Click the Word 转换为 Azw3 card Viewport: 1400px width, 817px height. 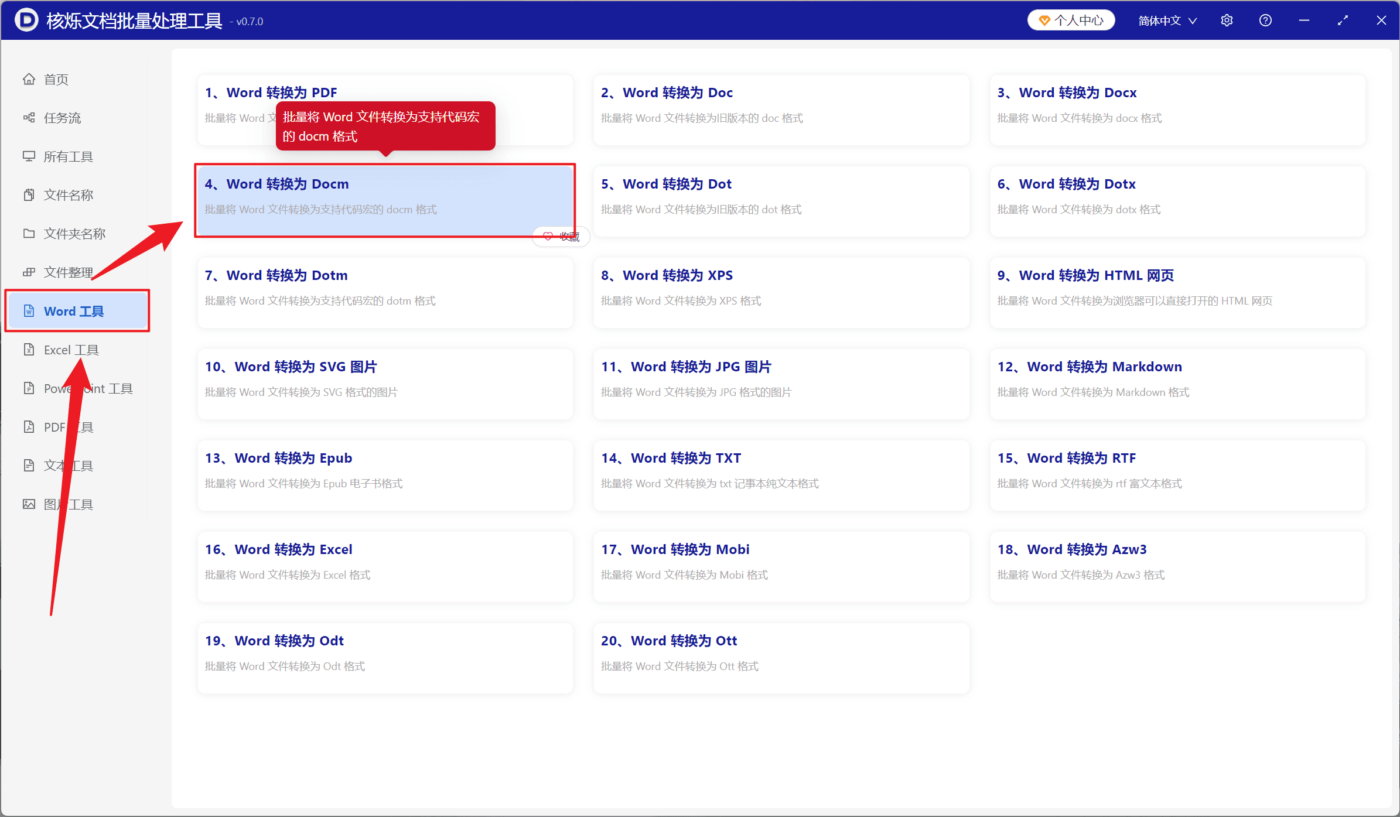(x=1177, y=566)
